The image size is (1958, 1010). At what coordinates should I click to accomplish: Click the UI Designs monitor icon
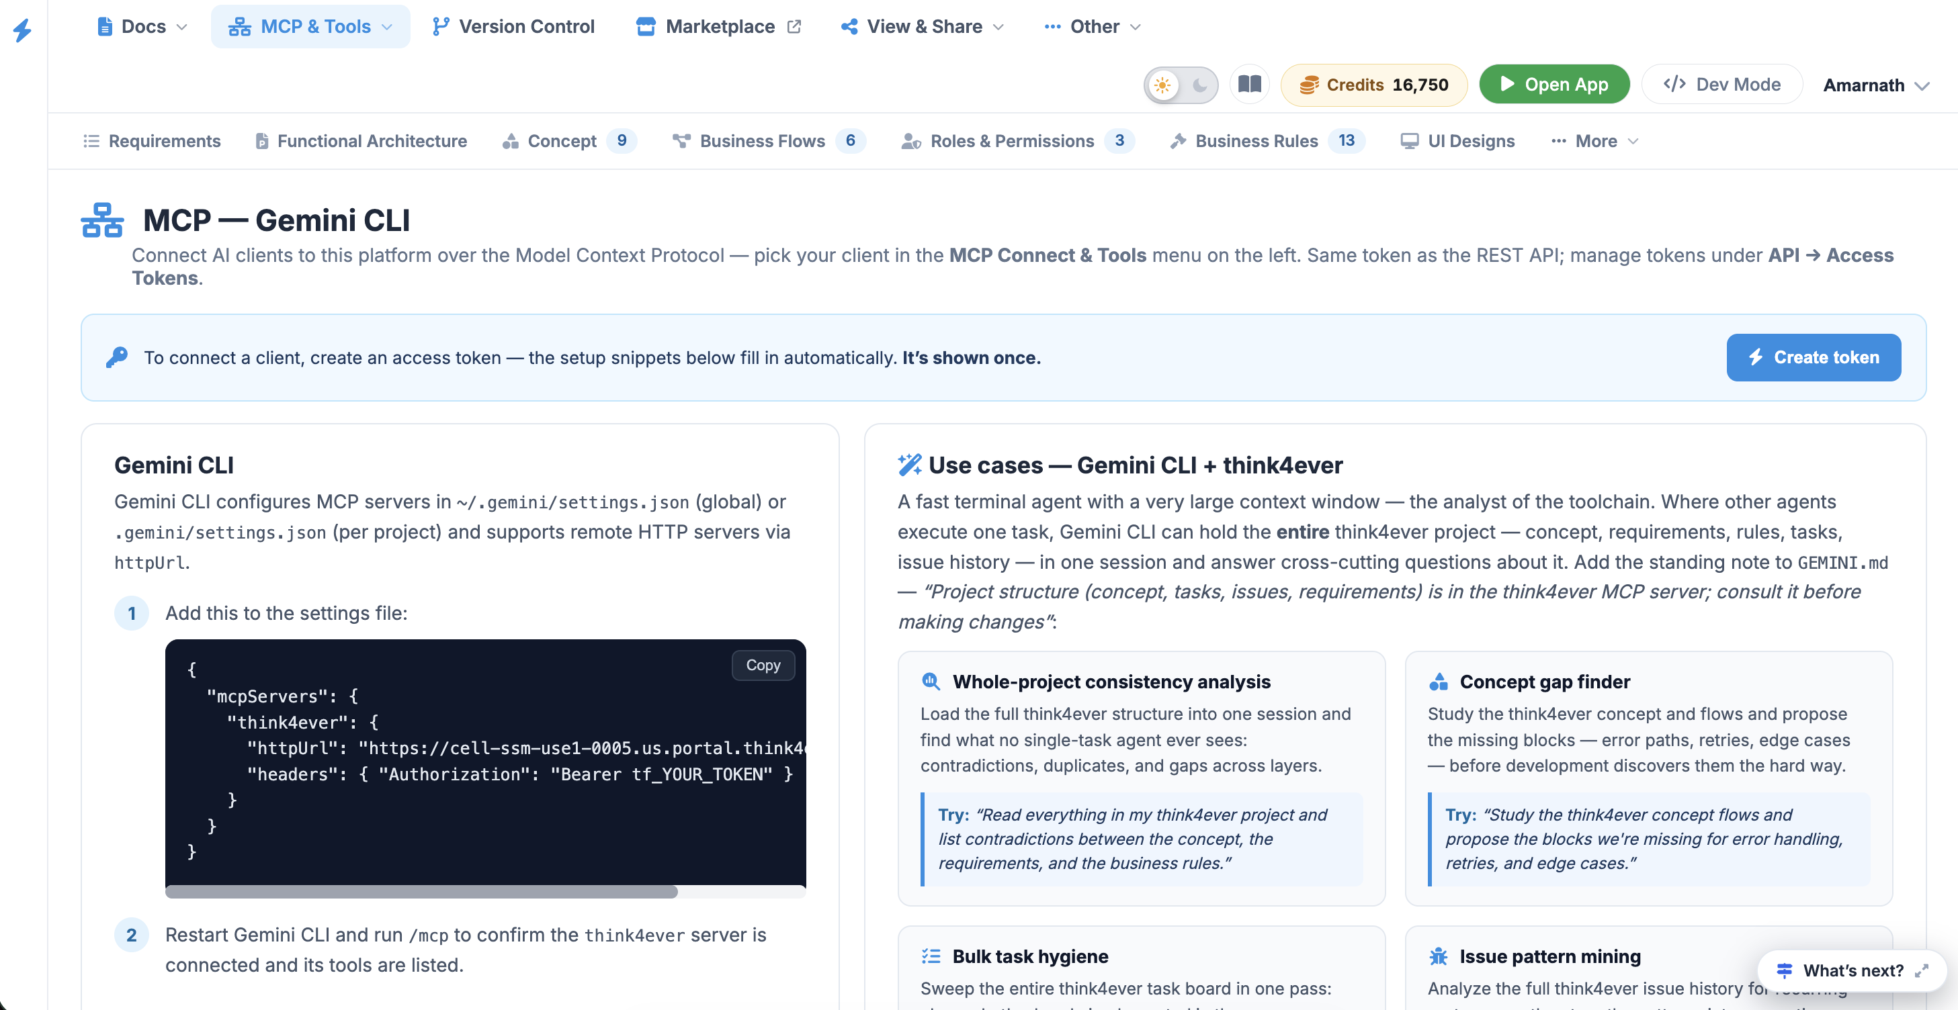click(x=1409, y=141)
